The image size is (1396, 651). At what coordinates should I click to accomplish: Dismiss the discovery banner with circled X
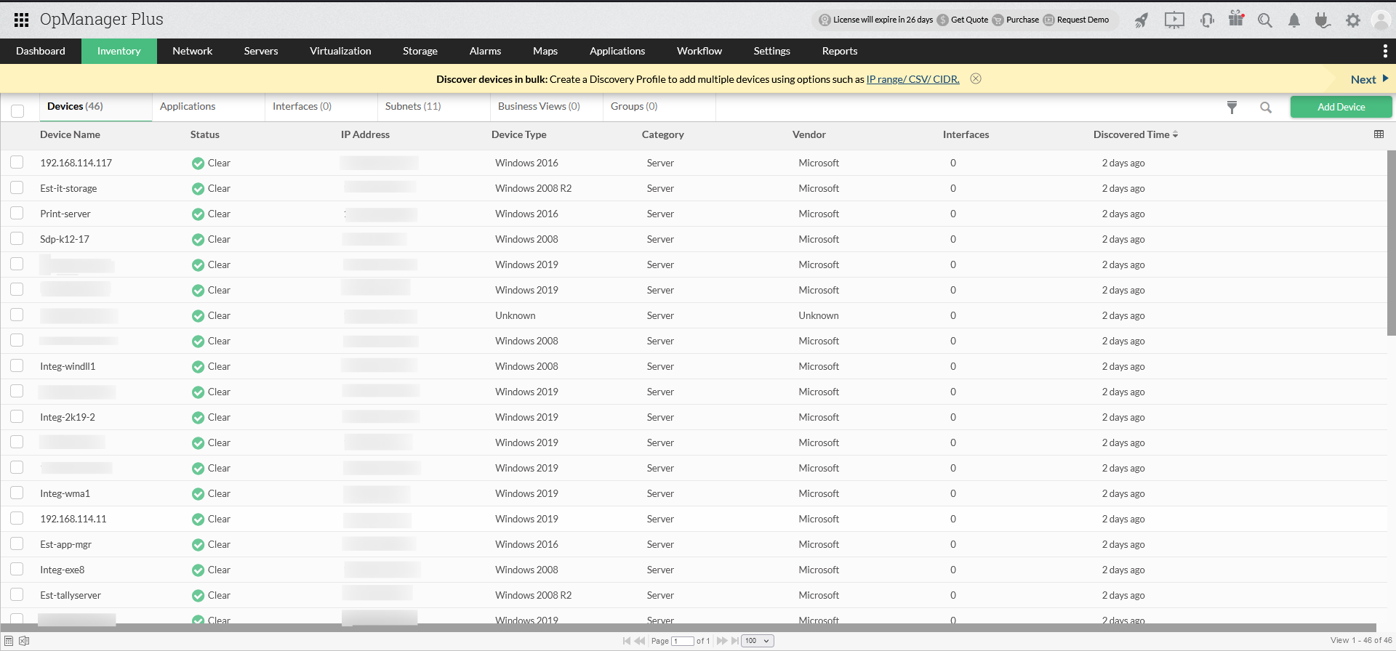[976, 78]
